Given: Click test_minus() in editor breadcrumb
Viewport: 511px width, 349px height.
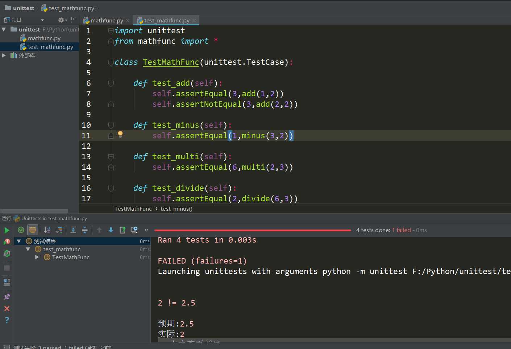Looking at the screenshot, I should click(176, 209).
